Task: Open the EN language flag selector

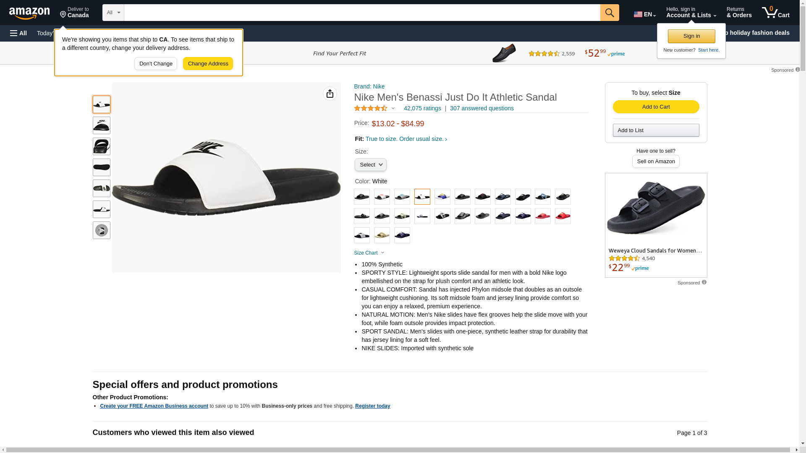Action: click(644, 14)
